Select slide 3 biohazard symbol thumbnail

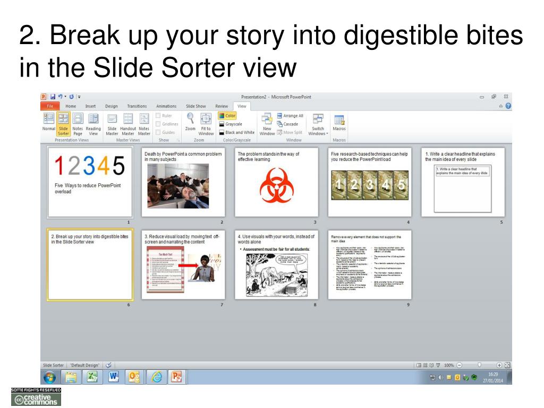(276, 182)
